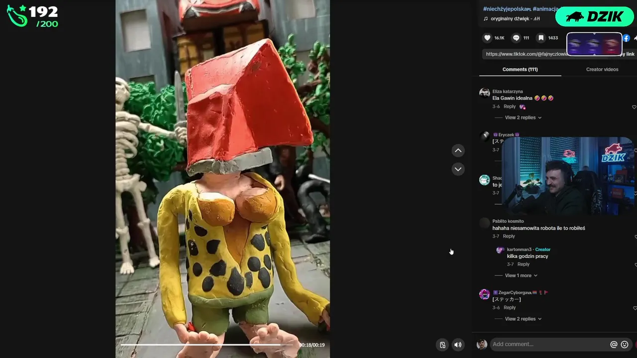This screenshot has height=358, width=637.
Task: Click the 192/200 counter overlay
Action: click(x=33, y=16)
